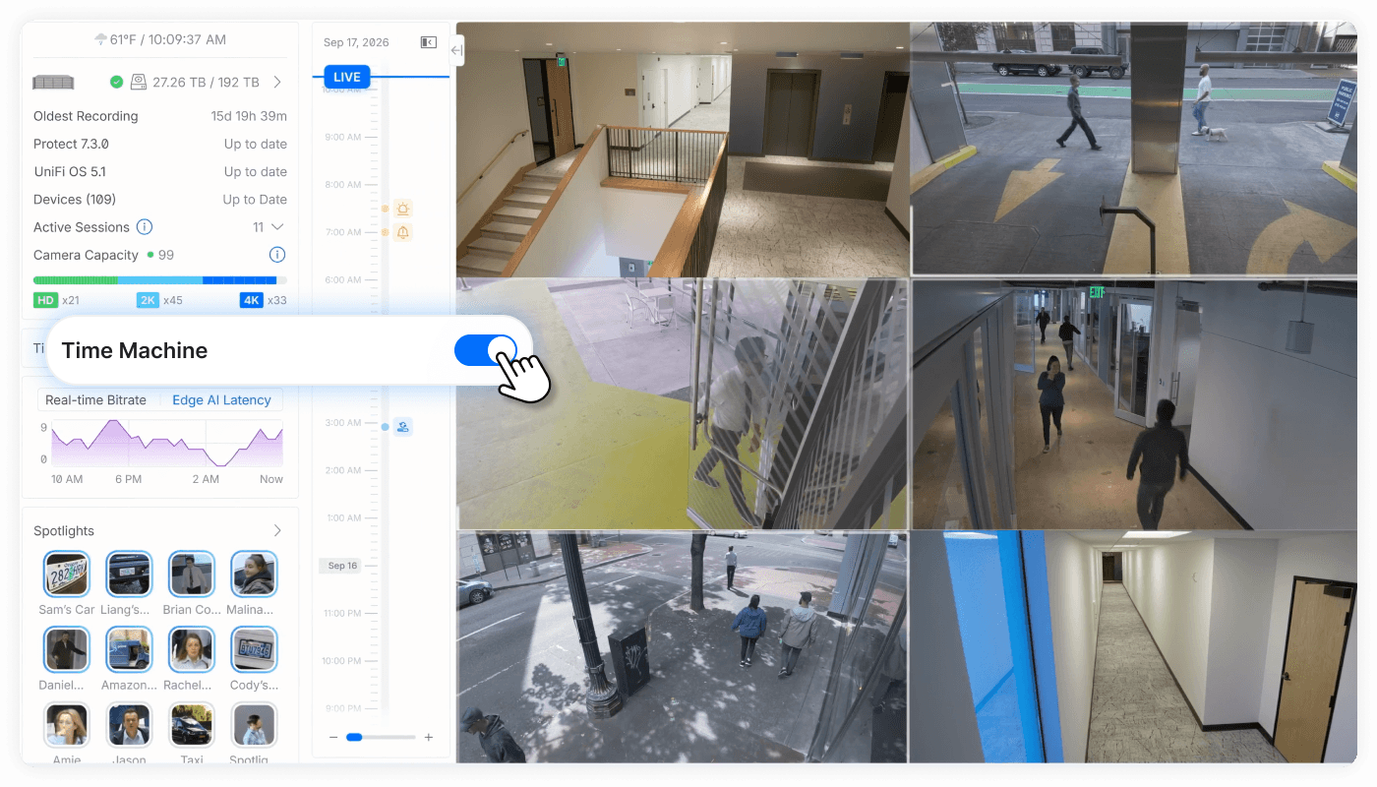Screen dimensions: 1377x787
Task: Adjust the timeline zoom slider
Action: pyautogui.click(x=381, y=737)
